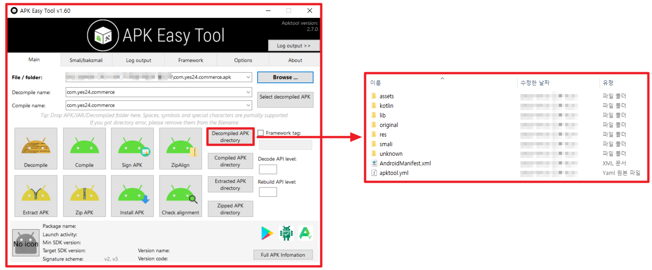Click the Compile android icon button
Image resolution: width=652 pixels, height=270 pixels.
point(85,149)
